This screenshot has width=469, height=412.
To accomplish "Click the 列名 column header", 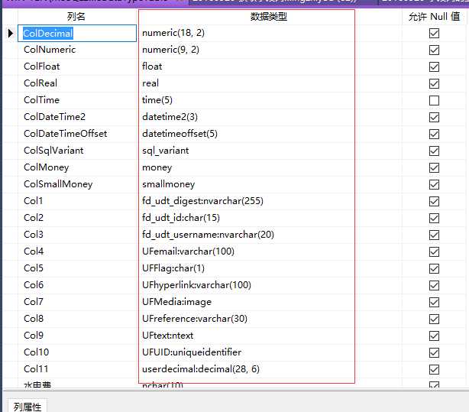I will [x=76, y=17].
